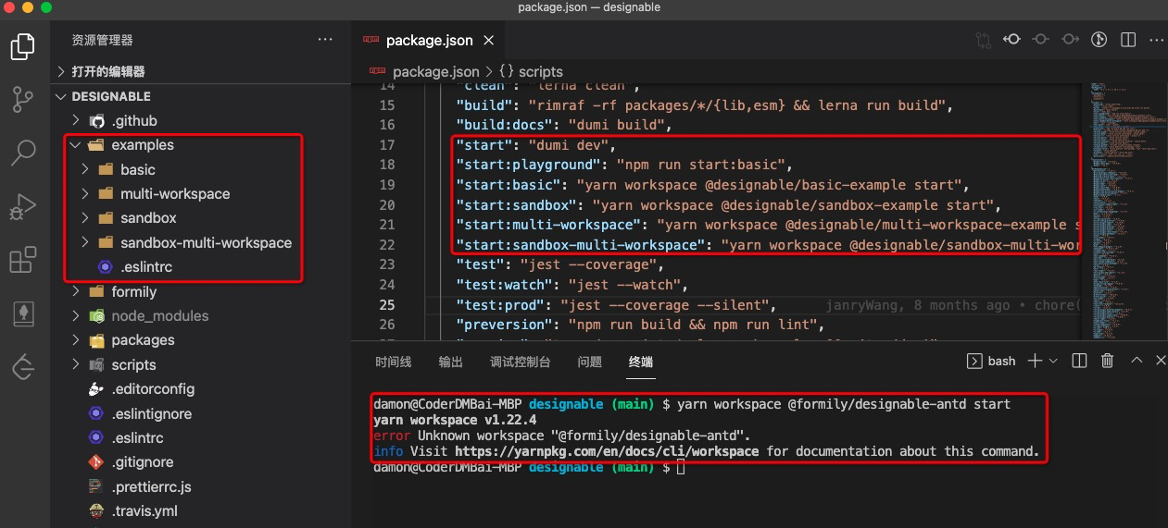Image resolution: width=1168 pixels, height=528 pixels.
Task: Open the Run and Debug view
Action: [23, 206]
